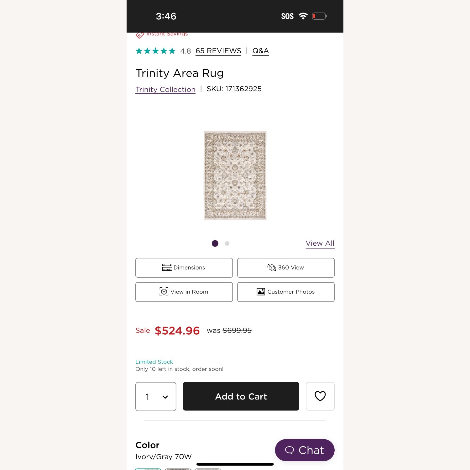Screen dimensions: 470x470
Task: Tap the $524.96 sale price
Action: point(177,331)
